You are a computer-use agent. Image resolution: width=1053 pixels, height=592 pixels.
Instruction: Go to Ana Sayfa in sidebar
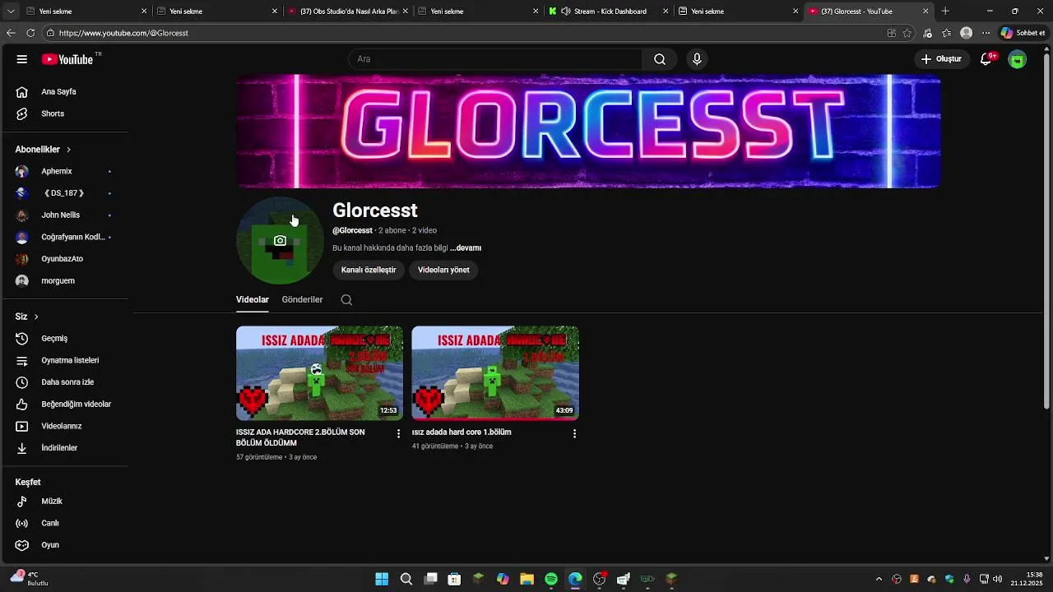tap(64, 92)
